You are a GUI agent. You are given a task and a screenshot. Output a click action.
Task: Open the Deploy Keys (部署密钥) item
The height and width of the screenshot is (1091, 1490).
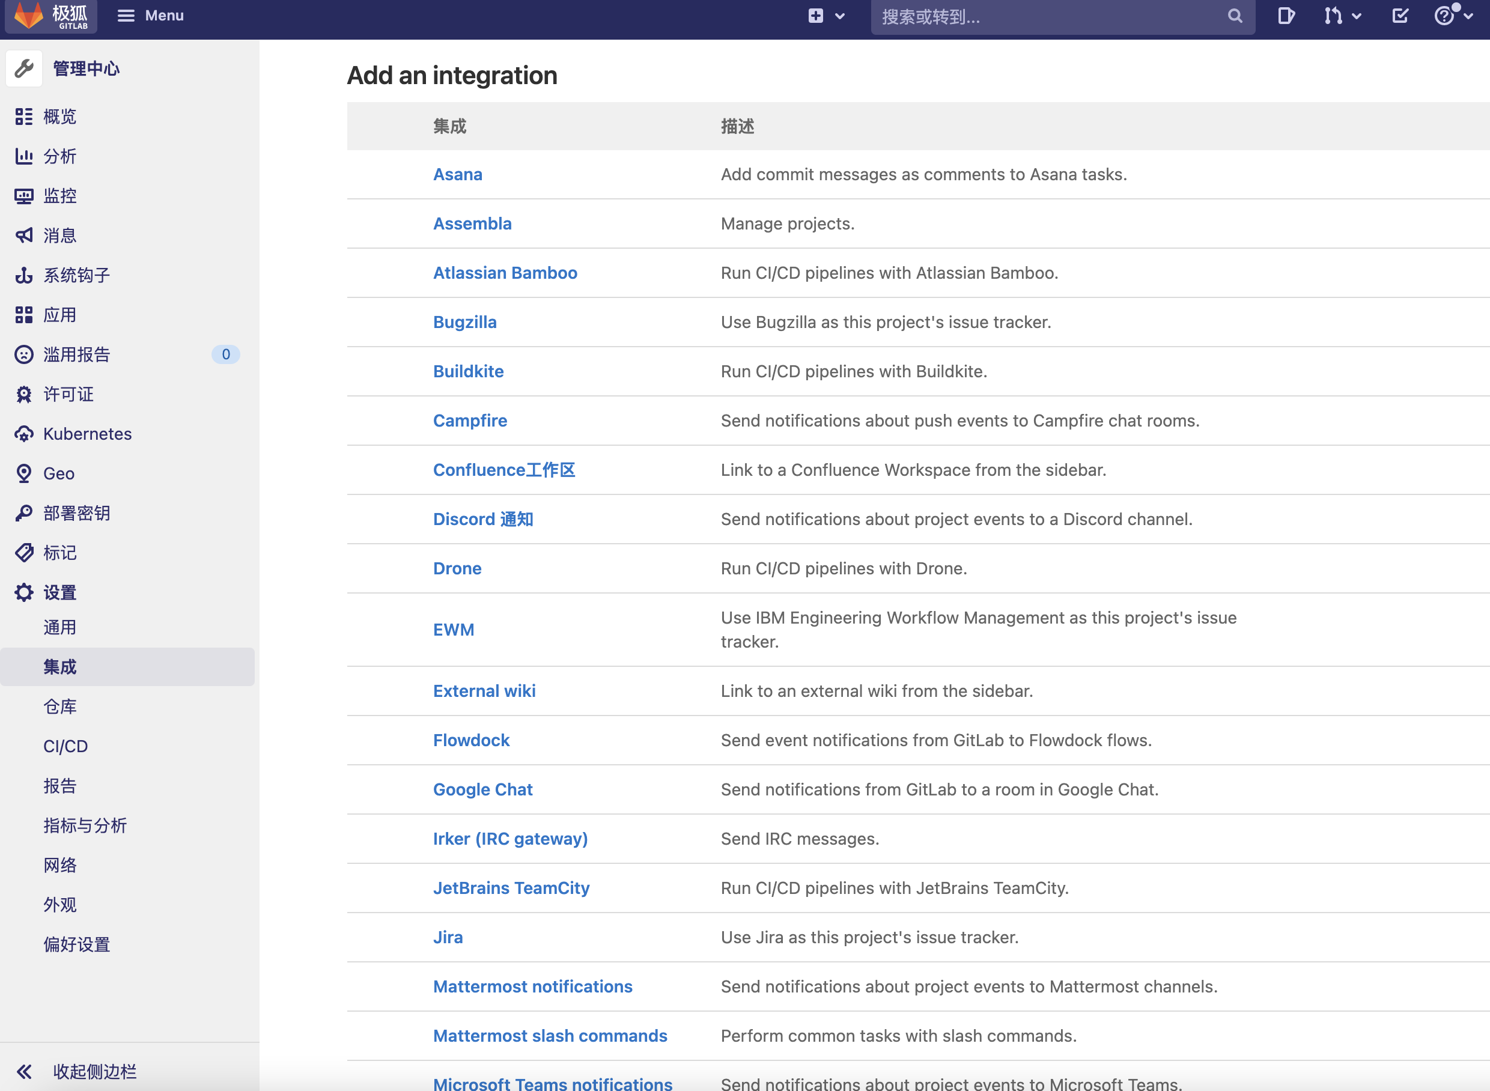point(76,513)
